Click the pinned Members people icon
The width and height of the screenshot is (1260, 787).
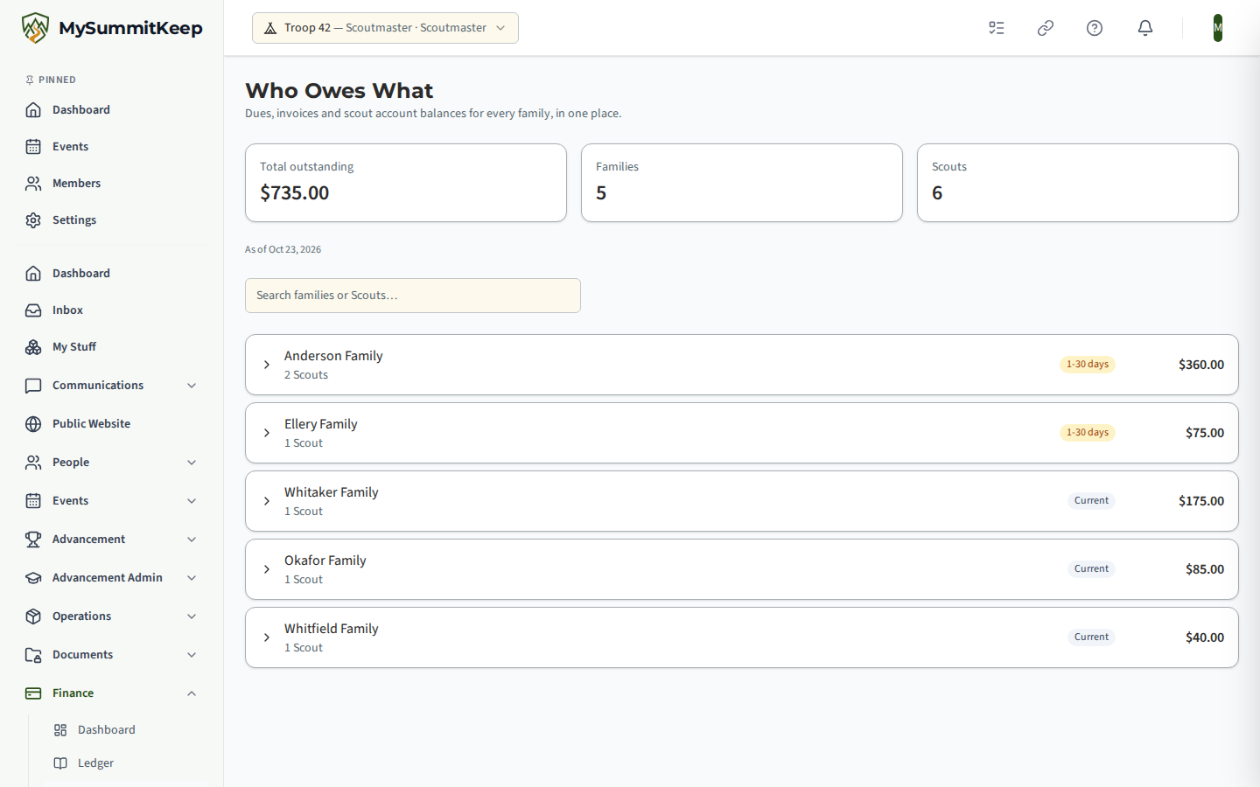(x=33, y=184)
